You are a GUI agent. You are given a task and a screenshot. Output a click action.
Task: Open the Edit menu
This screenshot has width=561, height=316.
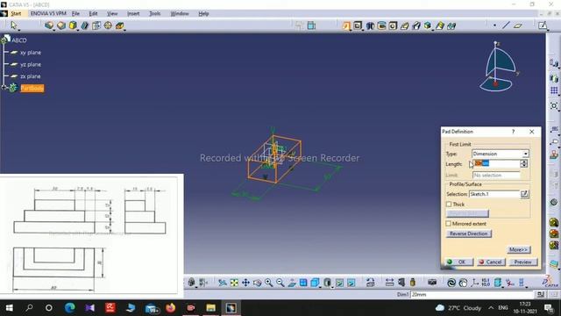pos(93,14)
